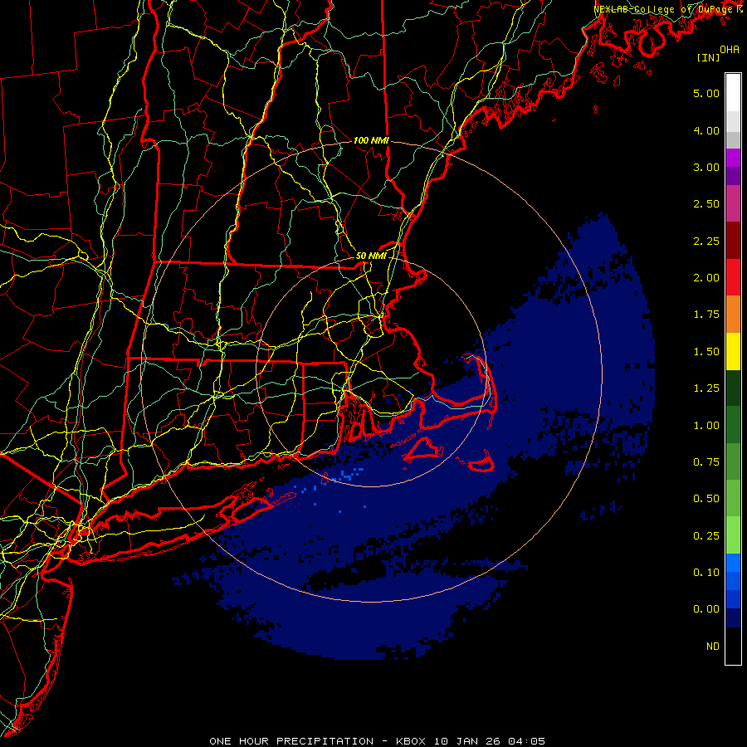Select the 100 NMI range ring label
This screenshot has height=747, width=747.
tap(371, 140)
